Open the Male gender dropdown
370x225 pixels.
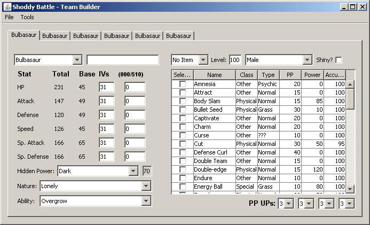click(x=279, y=60)
